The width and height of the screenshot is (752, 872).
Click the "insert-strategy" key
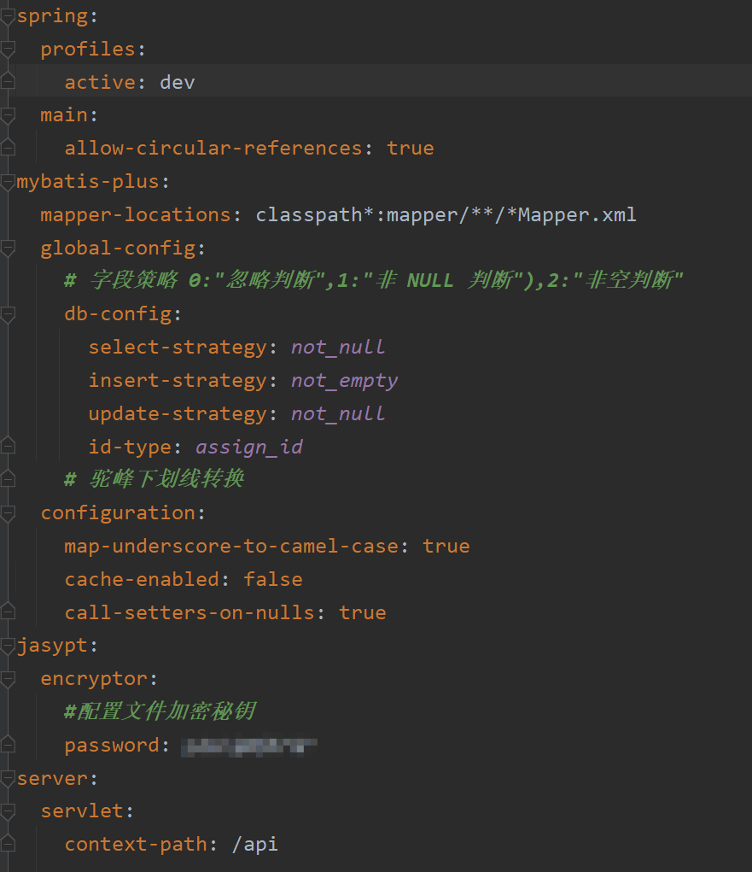178,381
